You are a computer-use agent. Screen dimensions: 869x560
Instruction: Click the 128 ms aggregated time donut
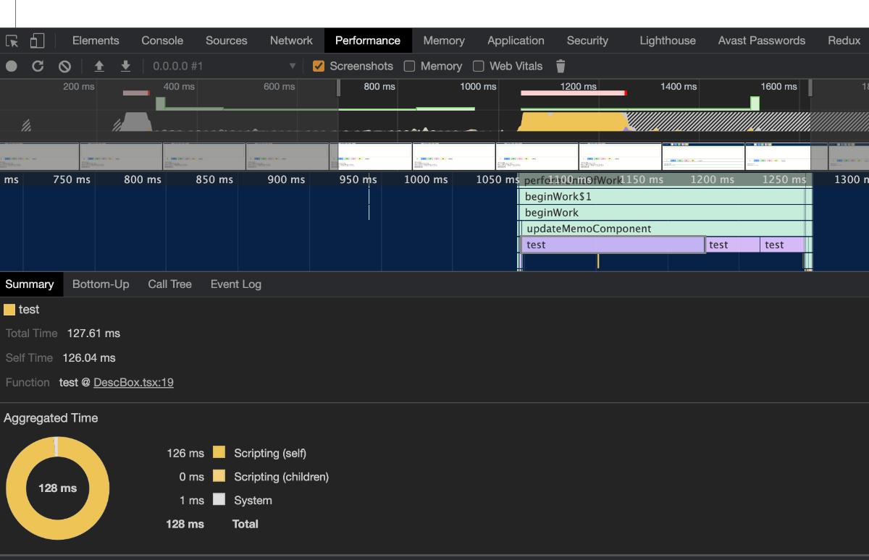coord(58,488)
